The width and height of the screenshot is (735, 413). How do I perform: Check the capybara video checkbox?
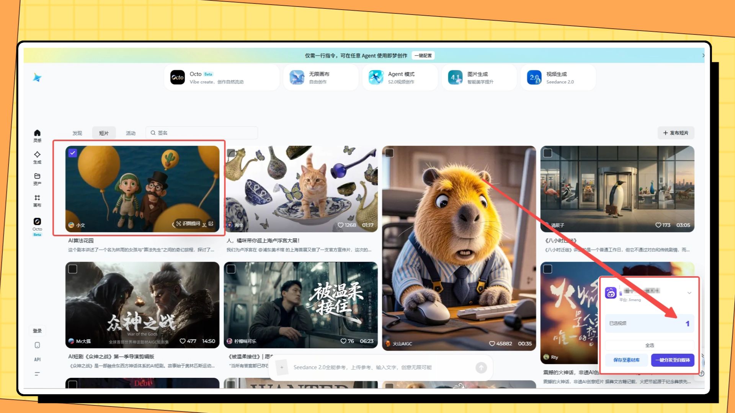tap(389, 153)
